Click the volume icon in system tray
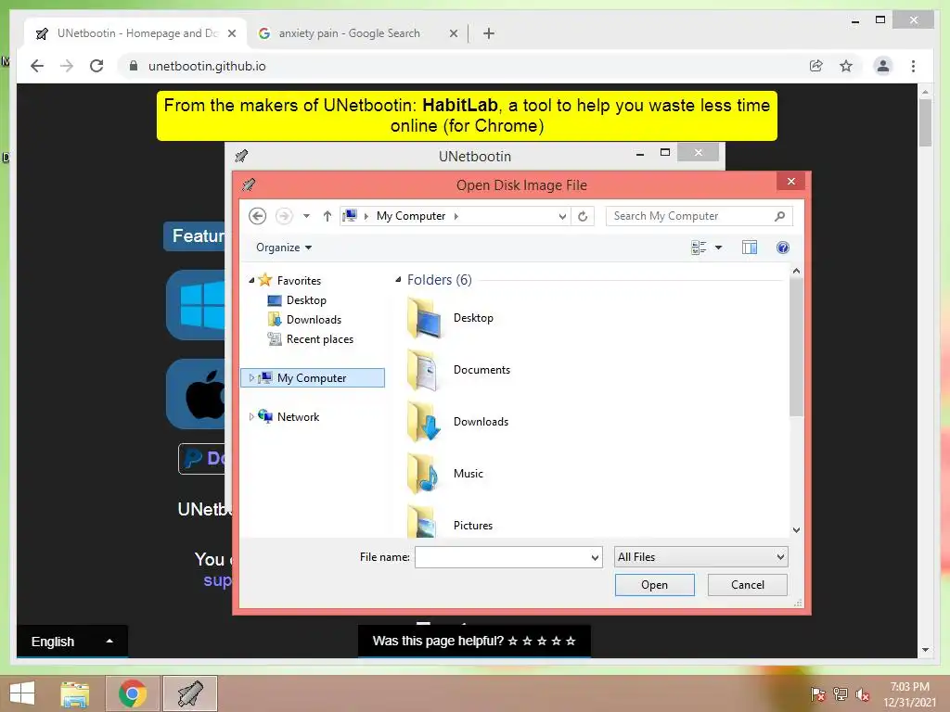The image size is (950, 712). (862, 694)
